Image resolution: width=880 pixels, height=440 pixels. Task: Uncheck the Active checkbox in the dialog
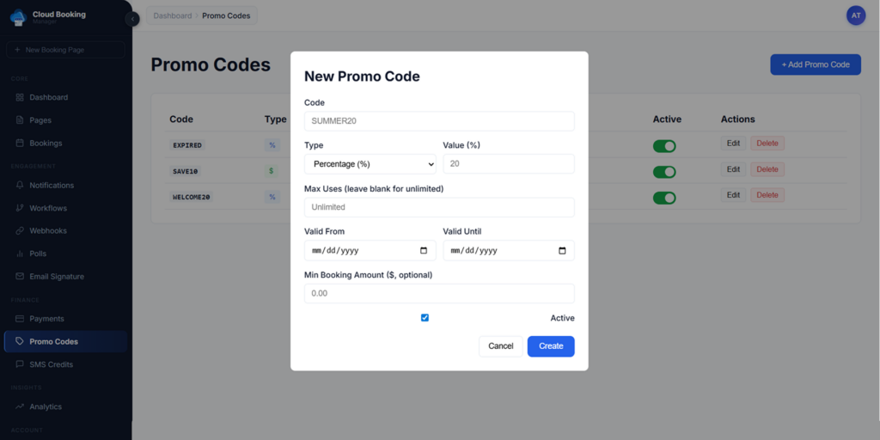[425, 318]
